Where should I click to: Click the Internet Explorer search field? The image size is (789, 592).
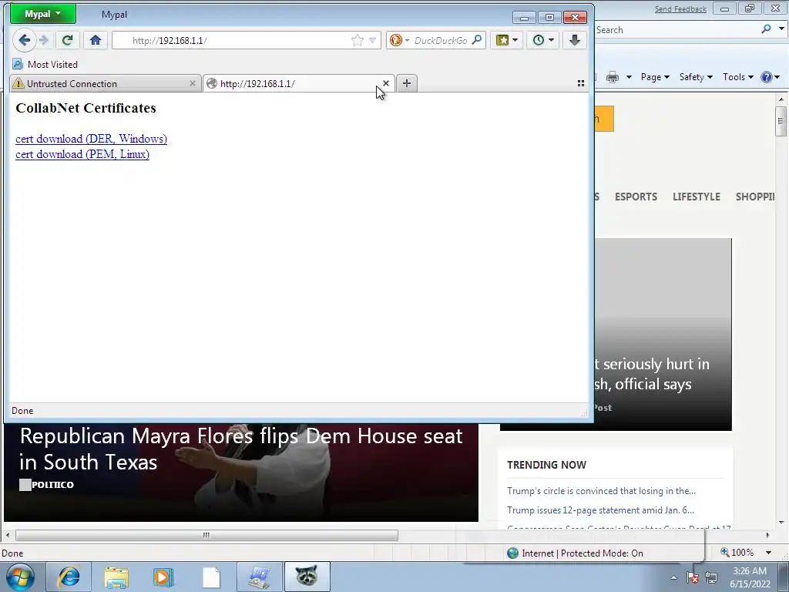pyautogui.click(x=674, y=30)
